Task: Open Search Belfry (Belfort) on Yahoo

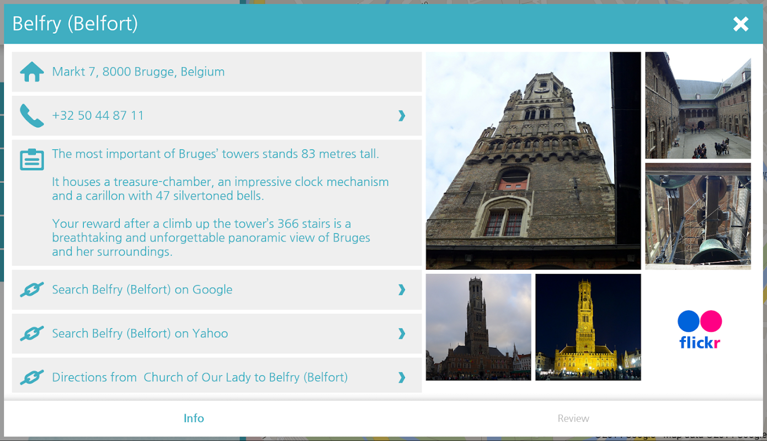Action: click(217, 334)
